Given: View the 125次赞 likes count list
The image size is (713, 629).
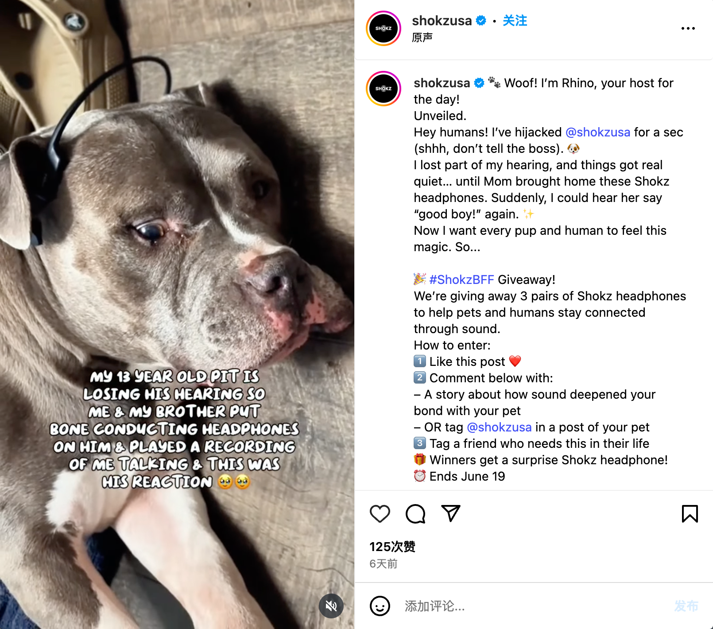Looking at the screenshot, I should (392, 547).
